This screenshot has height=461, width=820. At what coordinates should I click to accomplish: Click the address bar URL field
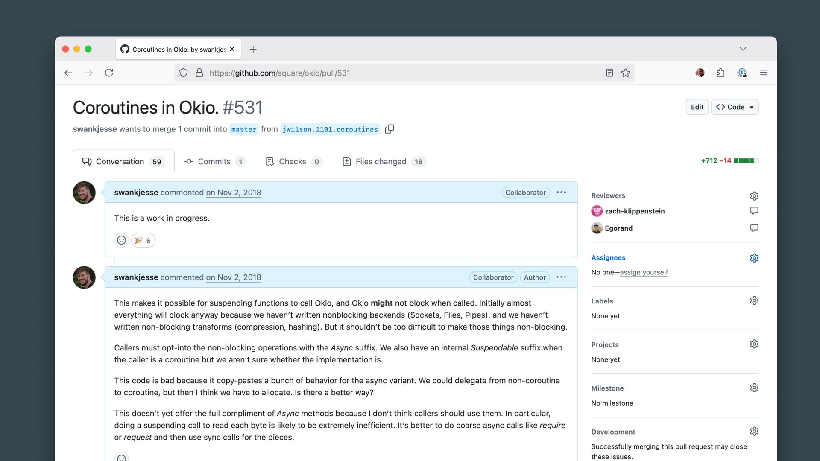404,73
